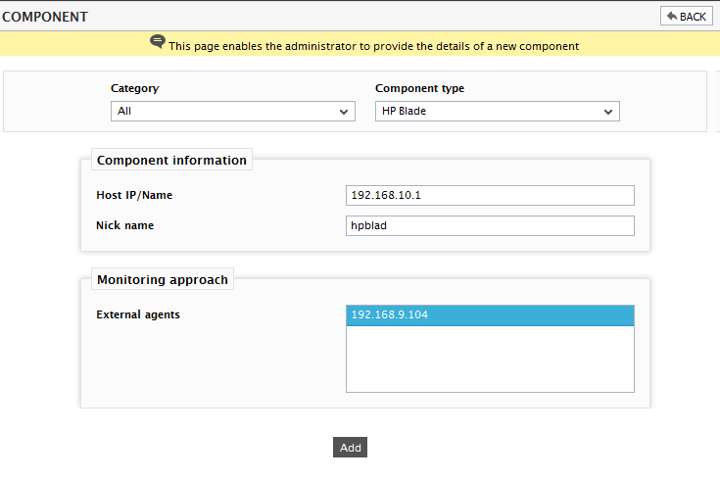Open the Component type dropdown showing HP Blade
This screenshot has width=720, height=480.
[x=498, y=111]
